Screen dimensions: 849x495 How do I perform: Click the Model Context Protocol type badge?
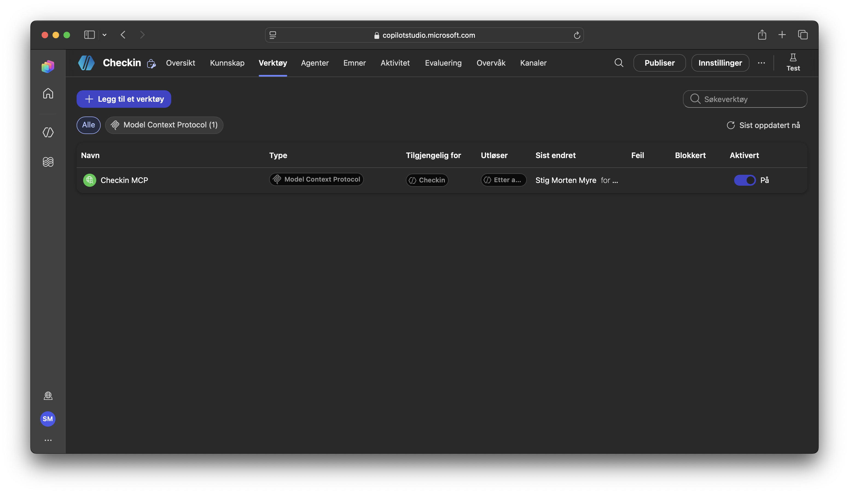click(x=316, y=179)
